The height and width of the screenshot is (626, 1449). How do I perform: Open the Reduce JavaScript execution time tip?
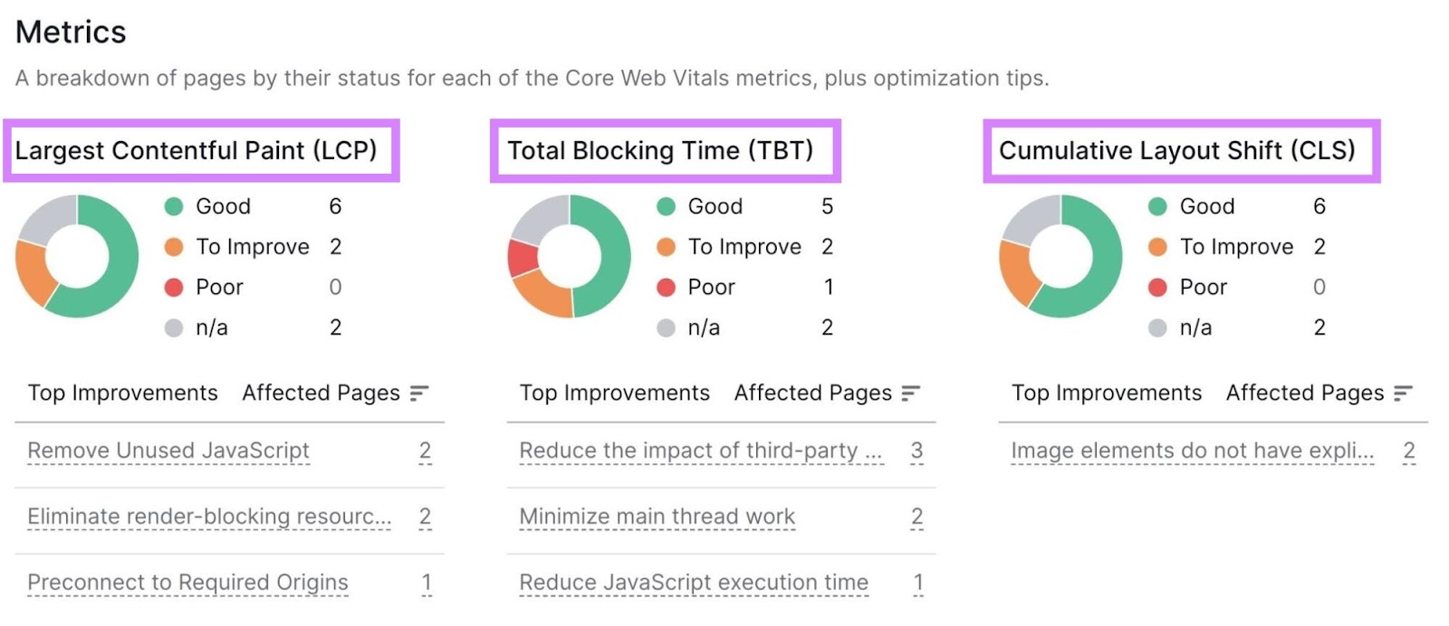[693, 583]
